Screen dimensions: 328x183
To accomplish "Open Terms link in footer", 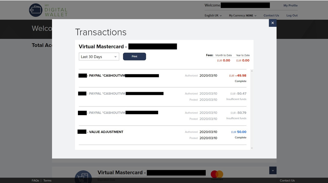I will (x=47, y=180).
